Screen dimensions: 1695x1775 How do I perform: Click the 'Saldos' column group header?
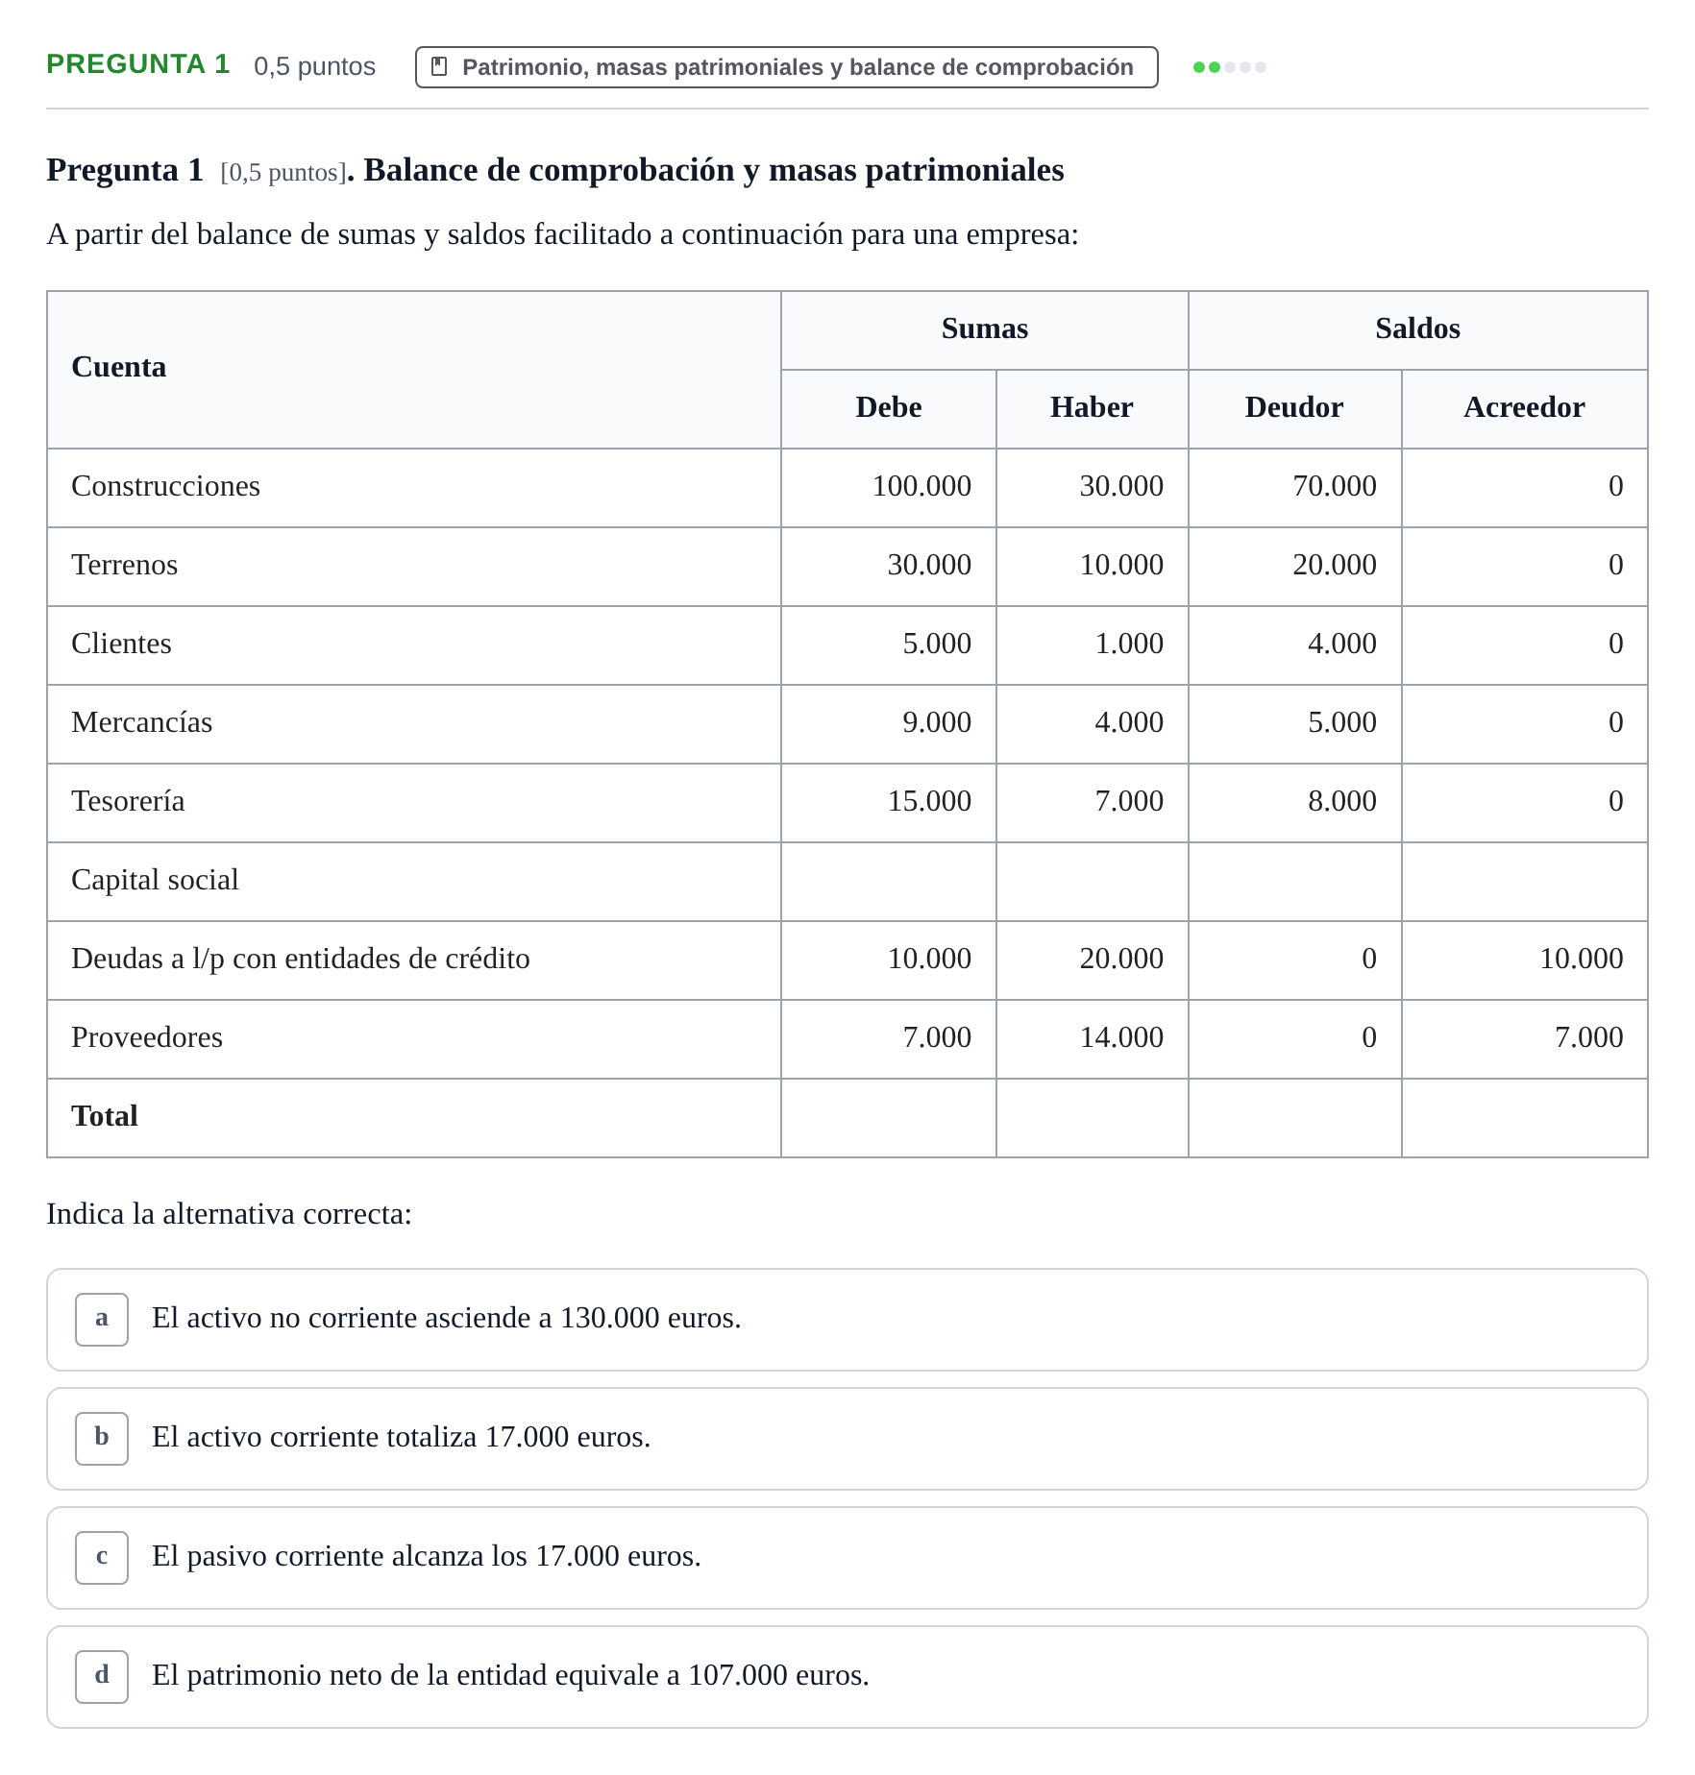pos(1417,328)
